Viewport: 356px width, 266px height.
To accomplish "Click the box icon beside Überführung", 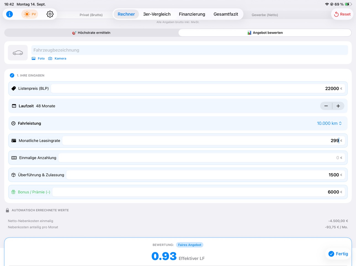I will (13, 175).
